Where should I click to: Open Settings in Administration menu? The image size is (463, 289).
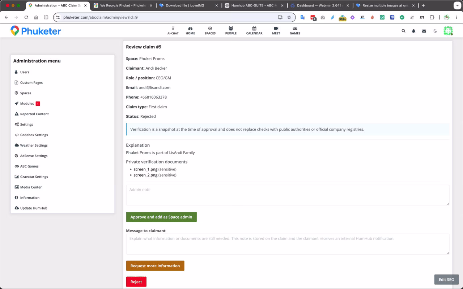[26, 125]
